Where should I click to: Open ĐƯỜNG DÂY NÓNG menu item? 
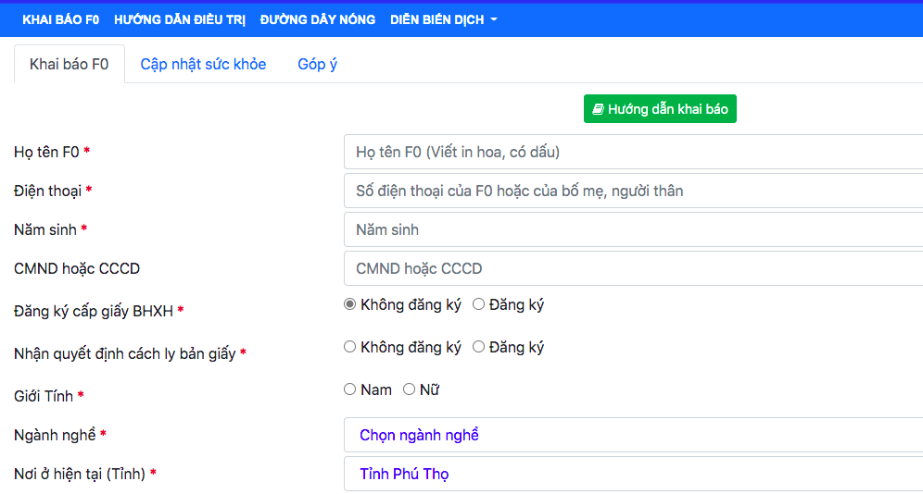pyautogui.click(x=318, y=19)
